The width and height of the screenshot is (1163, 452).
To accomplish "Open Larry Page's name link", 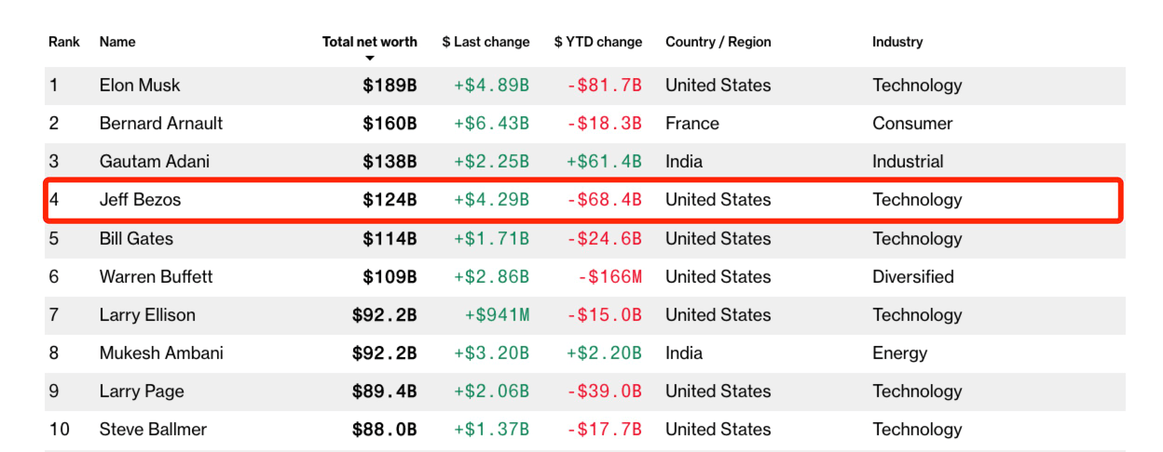I will pos(142,392).
